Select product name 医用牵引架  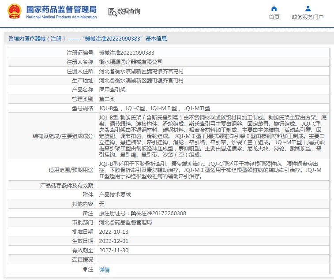(x=112, y=90)
